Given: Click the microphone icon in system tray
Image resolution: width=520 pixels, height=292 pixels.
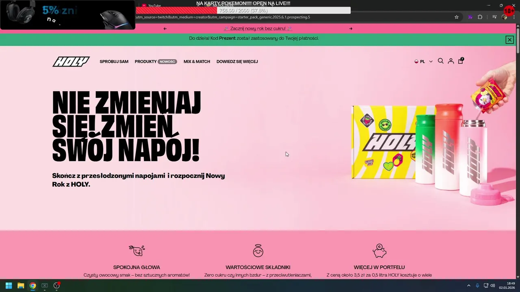Looking at the screenshot, I should [477, 286].
